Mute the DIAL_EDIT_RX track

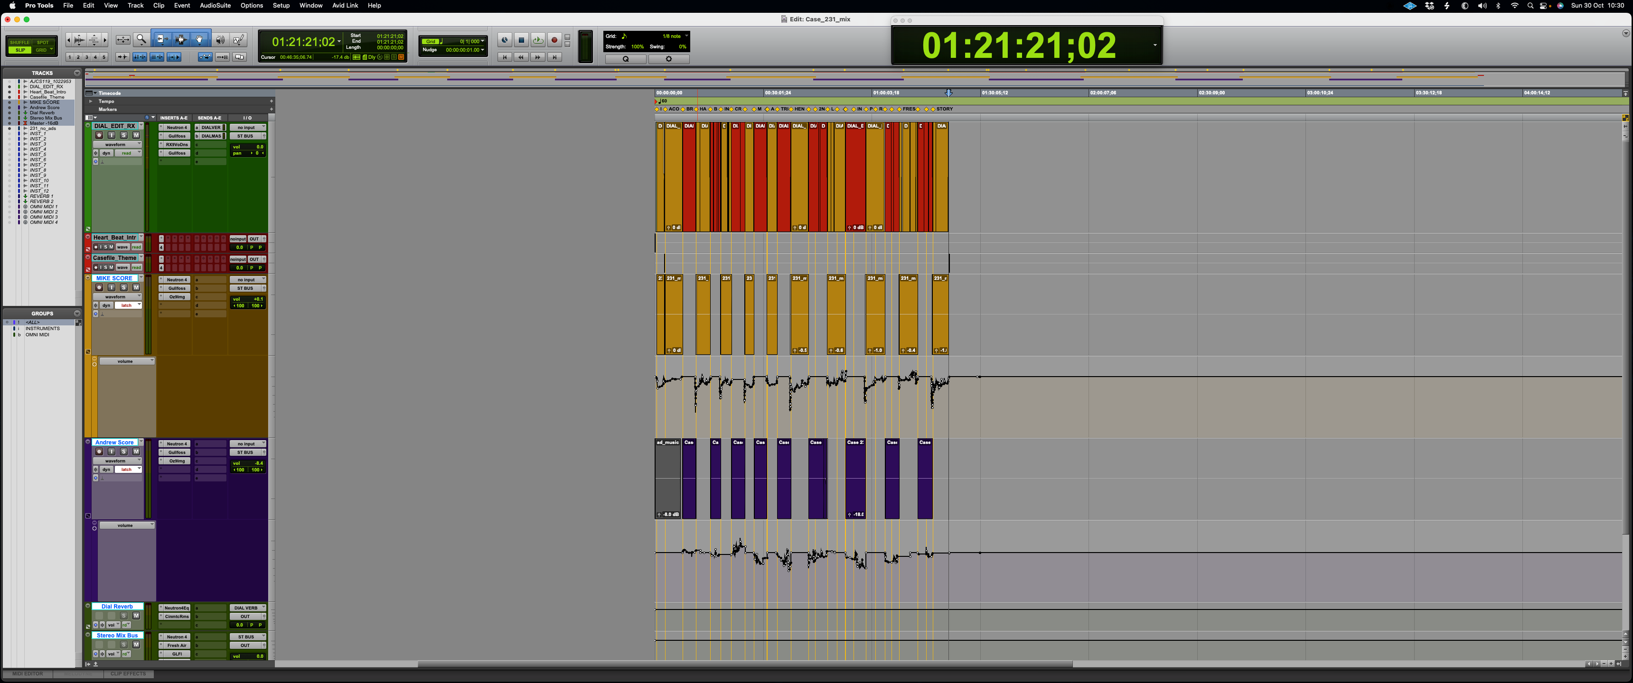pos(136,135)
